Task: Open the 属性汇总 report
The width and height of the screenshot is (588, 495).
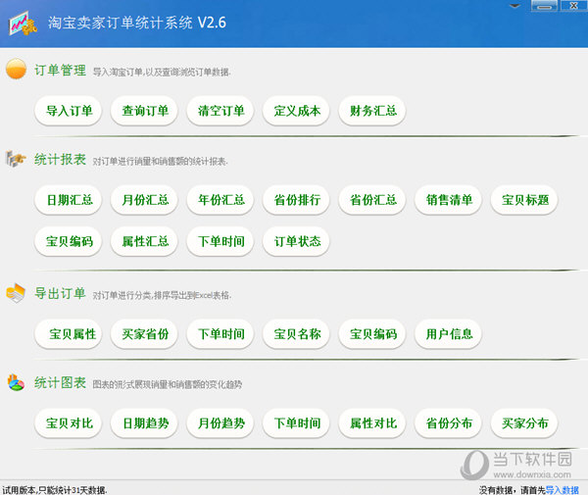Action: pyautogui.click(x=144, y=241)
